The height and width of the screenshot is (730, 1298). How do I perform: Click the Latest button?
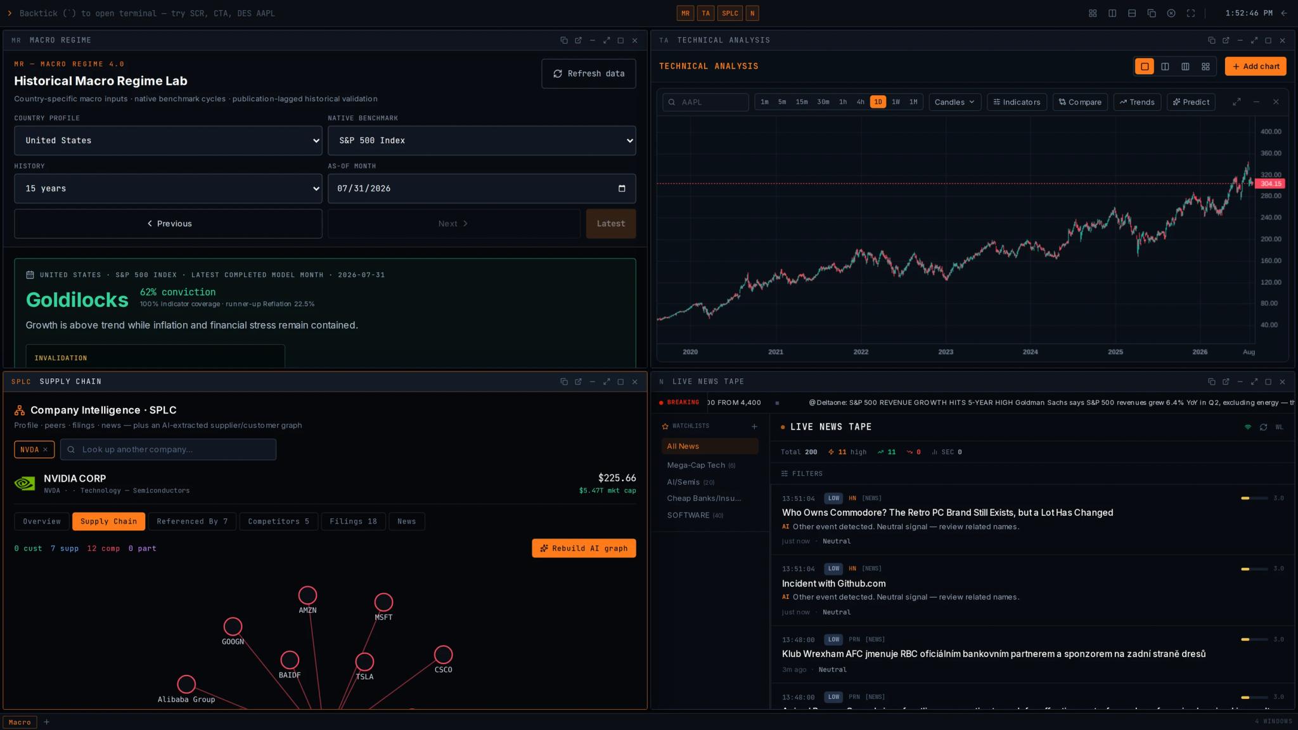coord(610,224)
